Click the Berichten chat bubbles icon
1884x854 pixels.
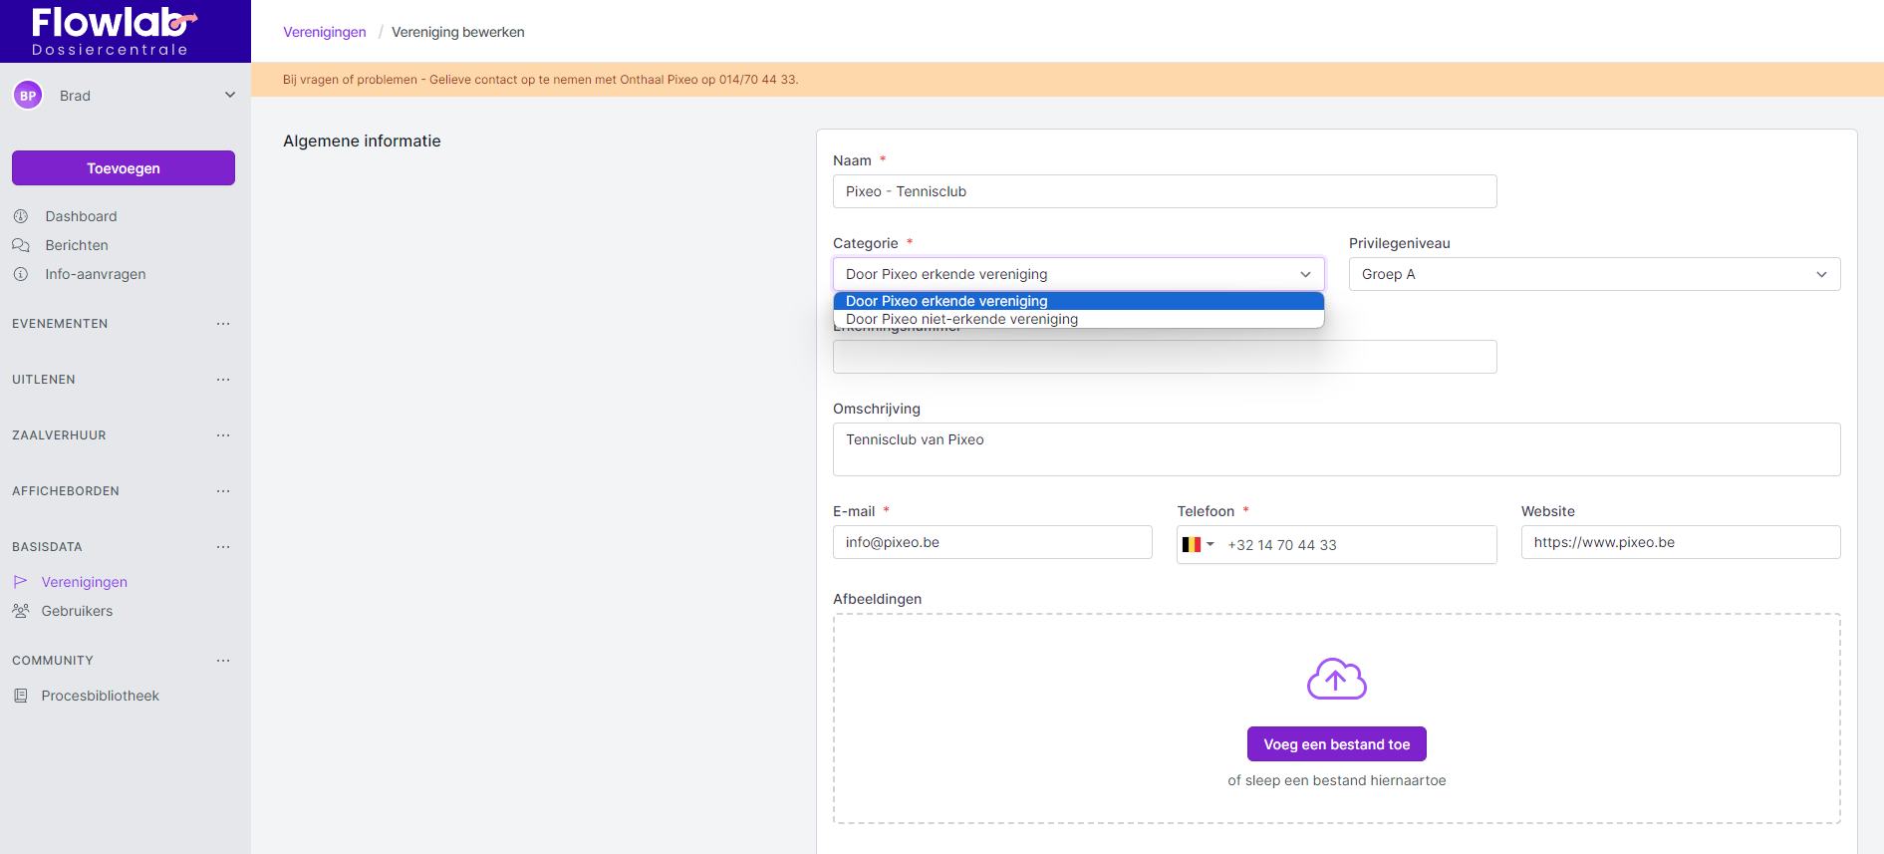tap(21, 245)
